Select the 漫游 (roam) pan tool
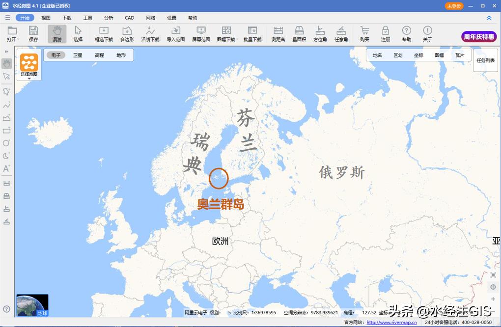 point(57,33)
